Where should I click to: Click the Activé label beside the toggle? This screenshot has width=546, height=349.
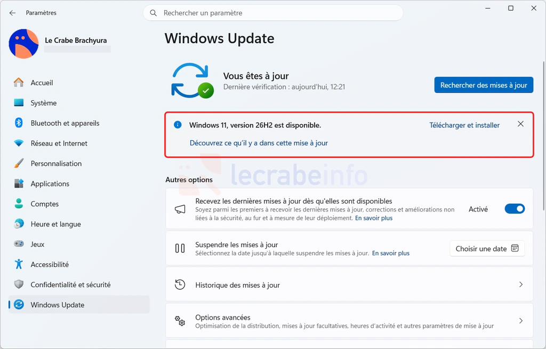478,209
